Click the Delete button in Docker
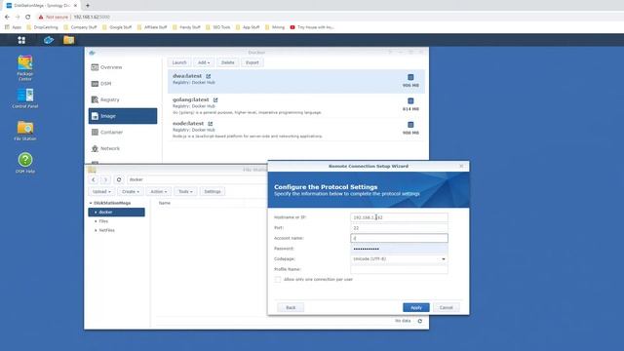Screen dimensions: 624x351 (x=227, y=62)
